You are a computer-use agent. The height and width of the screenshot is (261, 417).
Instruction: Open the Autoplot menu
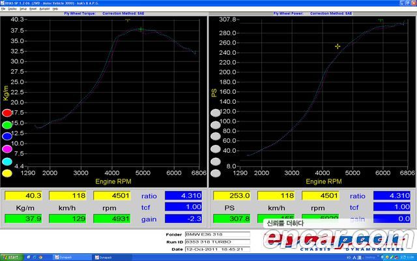coord(45,9)
